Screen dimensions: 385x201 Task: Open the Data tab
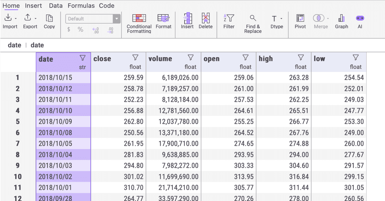(56, 6)
